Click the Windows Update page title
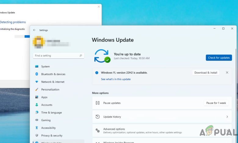238x143 pixels. tap(113, 40)
